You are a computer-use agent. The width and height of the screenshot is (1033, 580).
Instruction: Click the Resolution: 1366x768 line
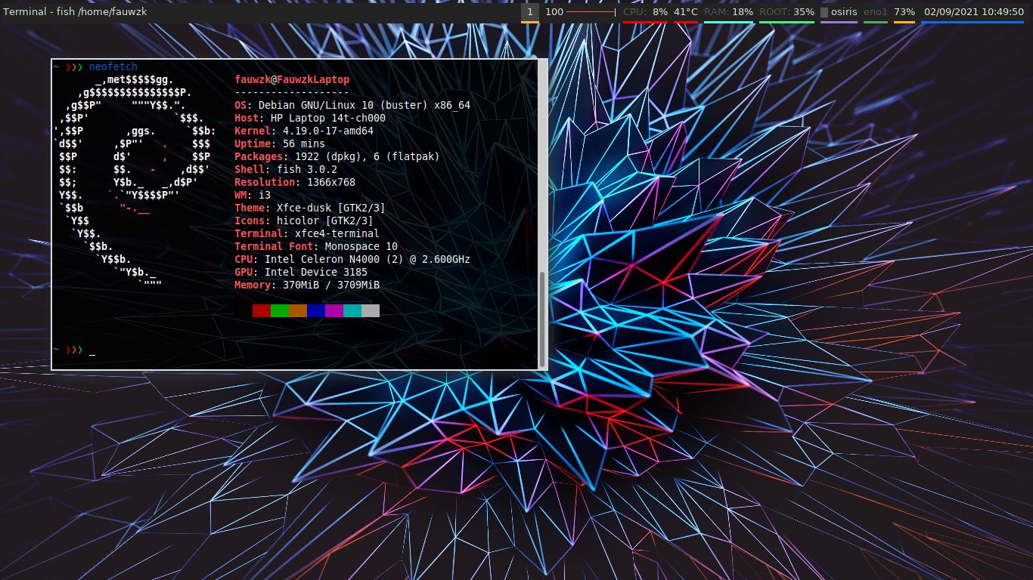[x=295, y=182]
